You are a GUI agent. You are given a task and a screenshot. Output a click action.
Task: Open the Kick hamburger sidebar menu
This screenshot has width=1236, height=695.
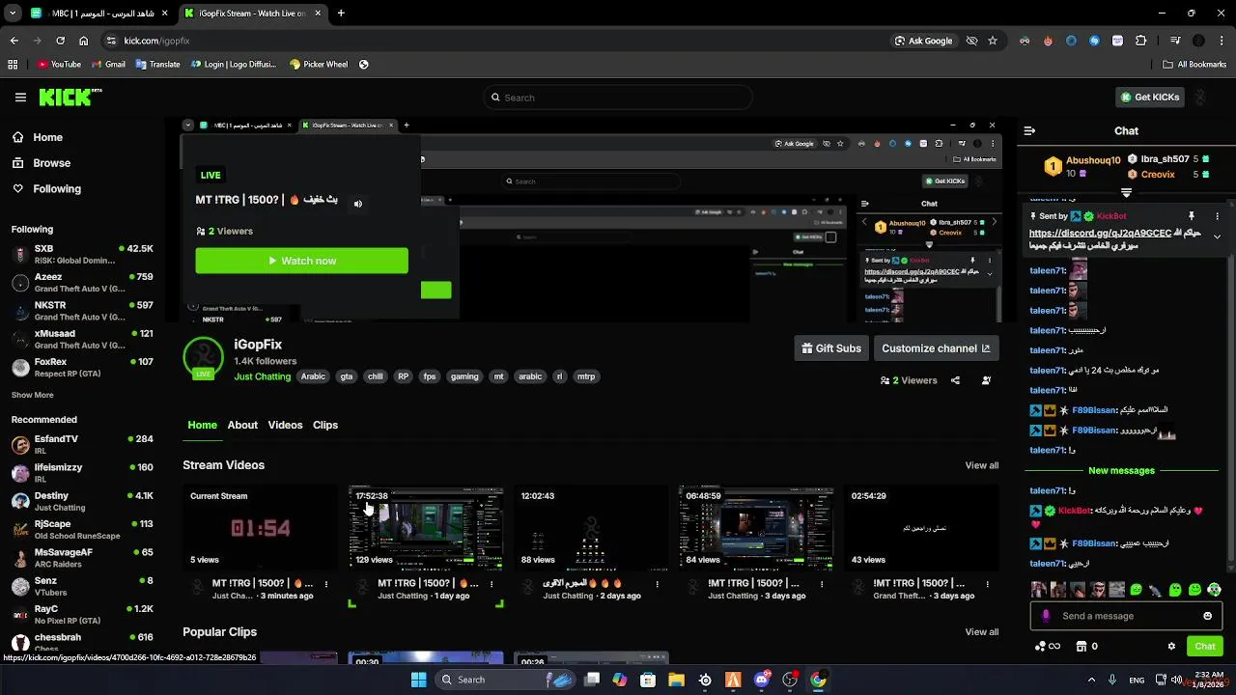click(20, 97)
